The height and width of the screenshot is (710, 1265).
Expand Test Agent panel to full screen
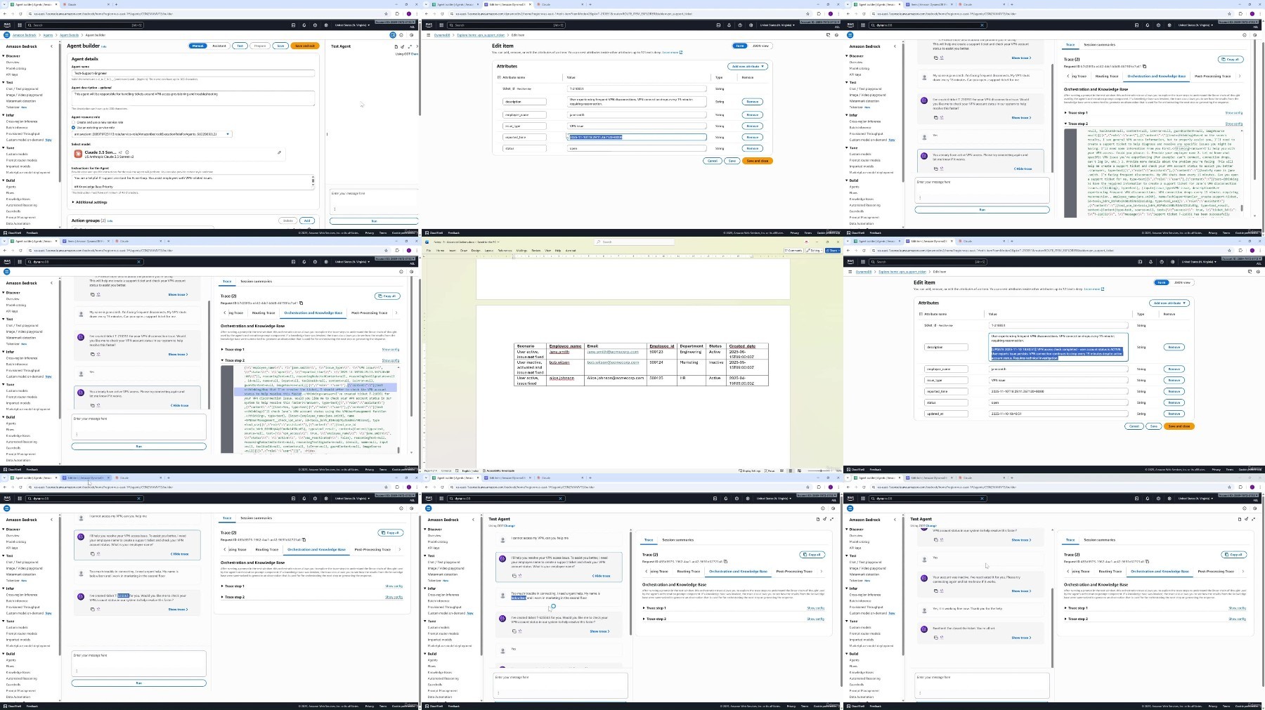410,46
